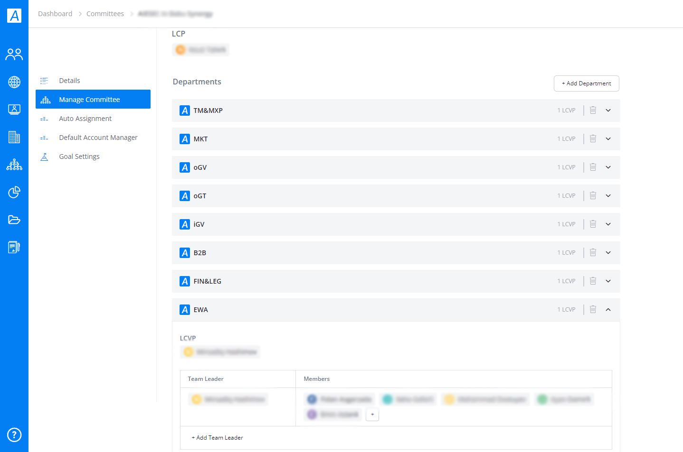
Task: Expand the B2B department
Action: point(608,252)
